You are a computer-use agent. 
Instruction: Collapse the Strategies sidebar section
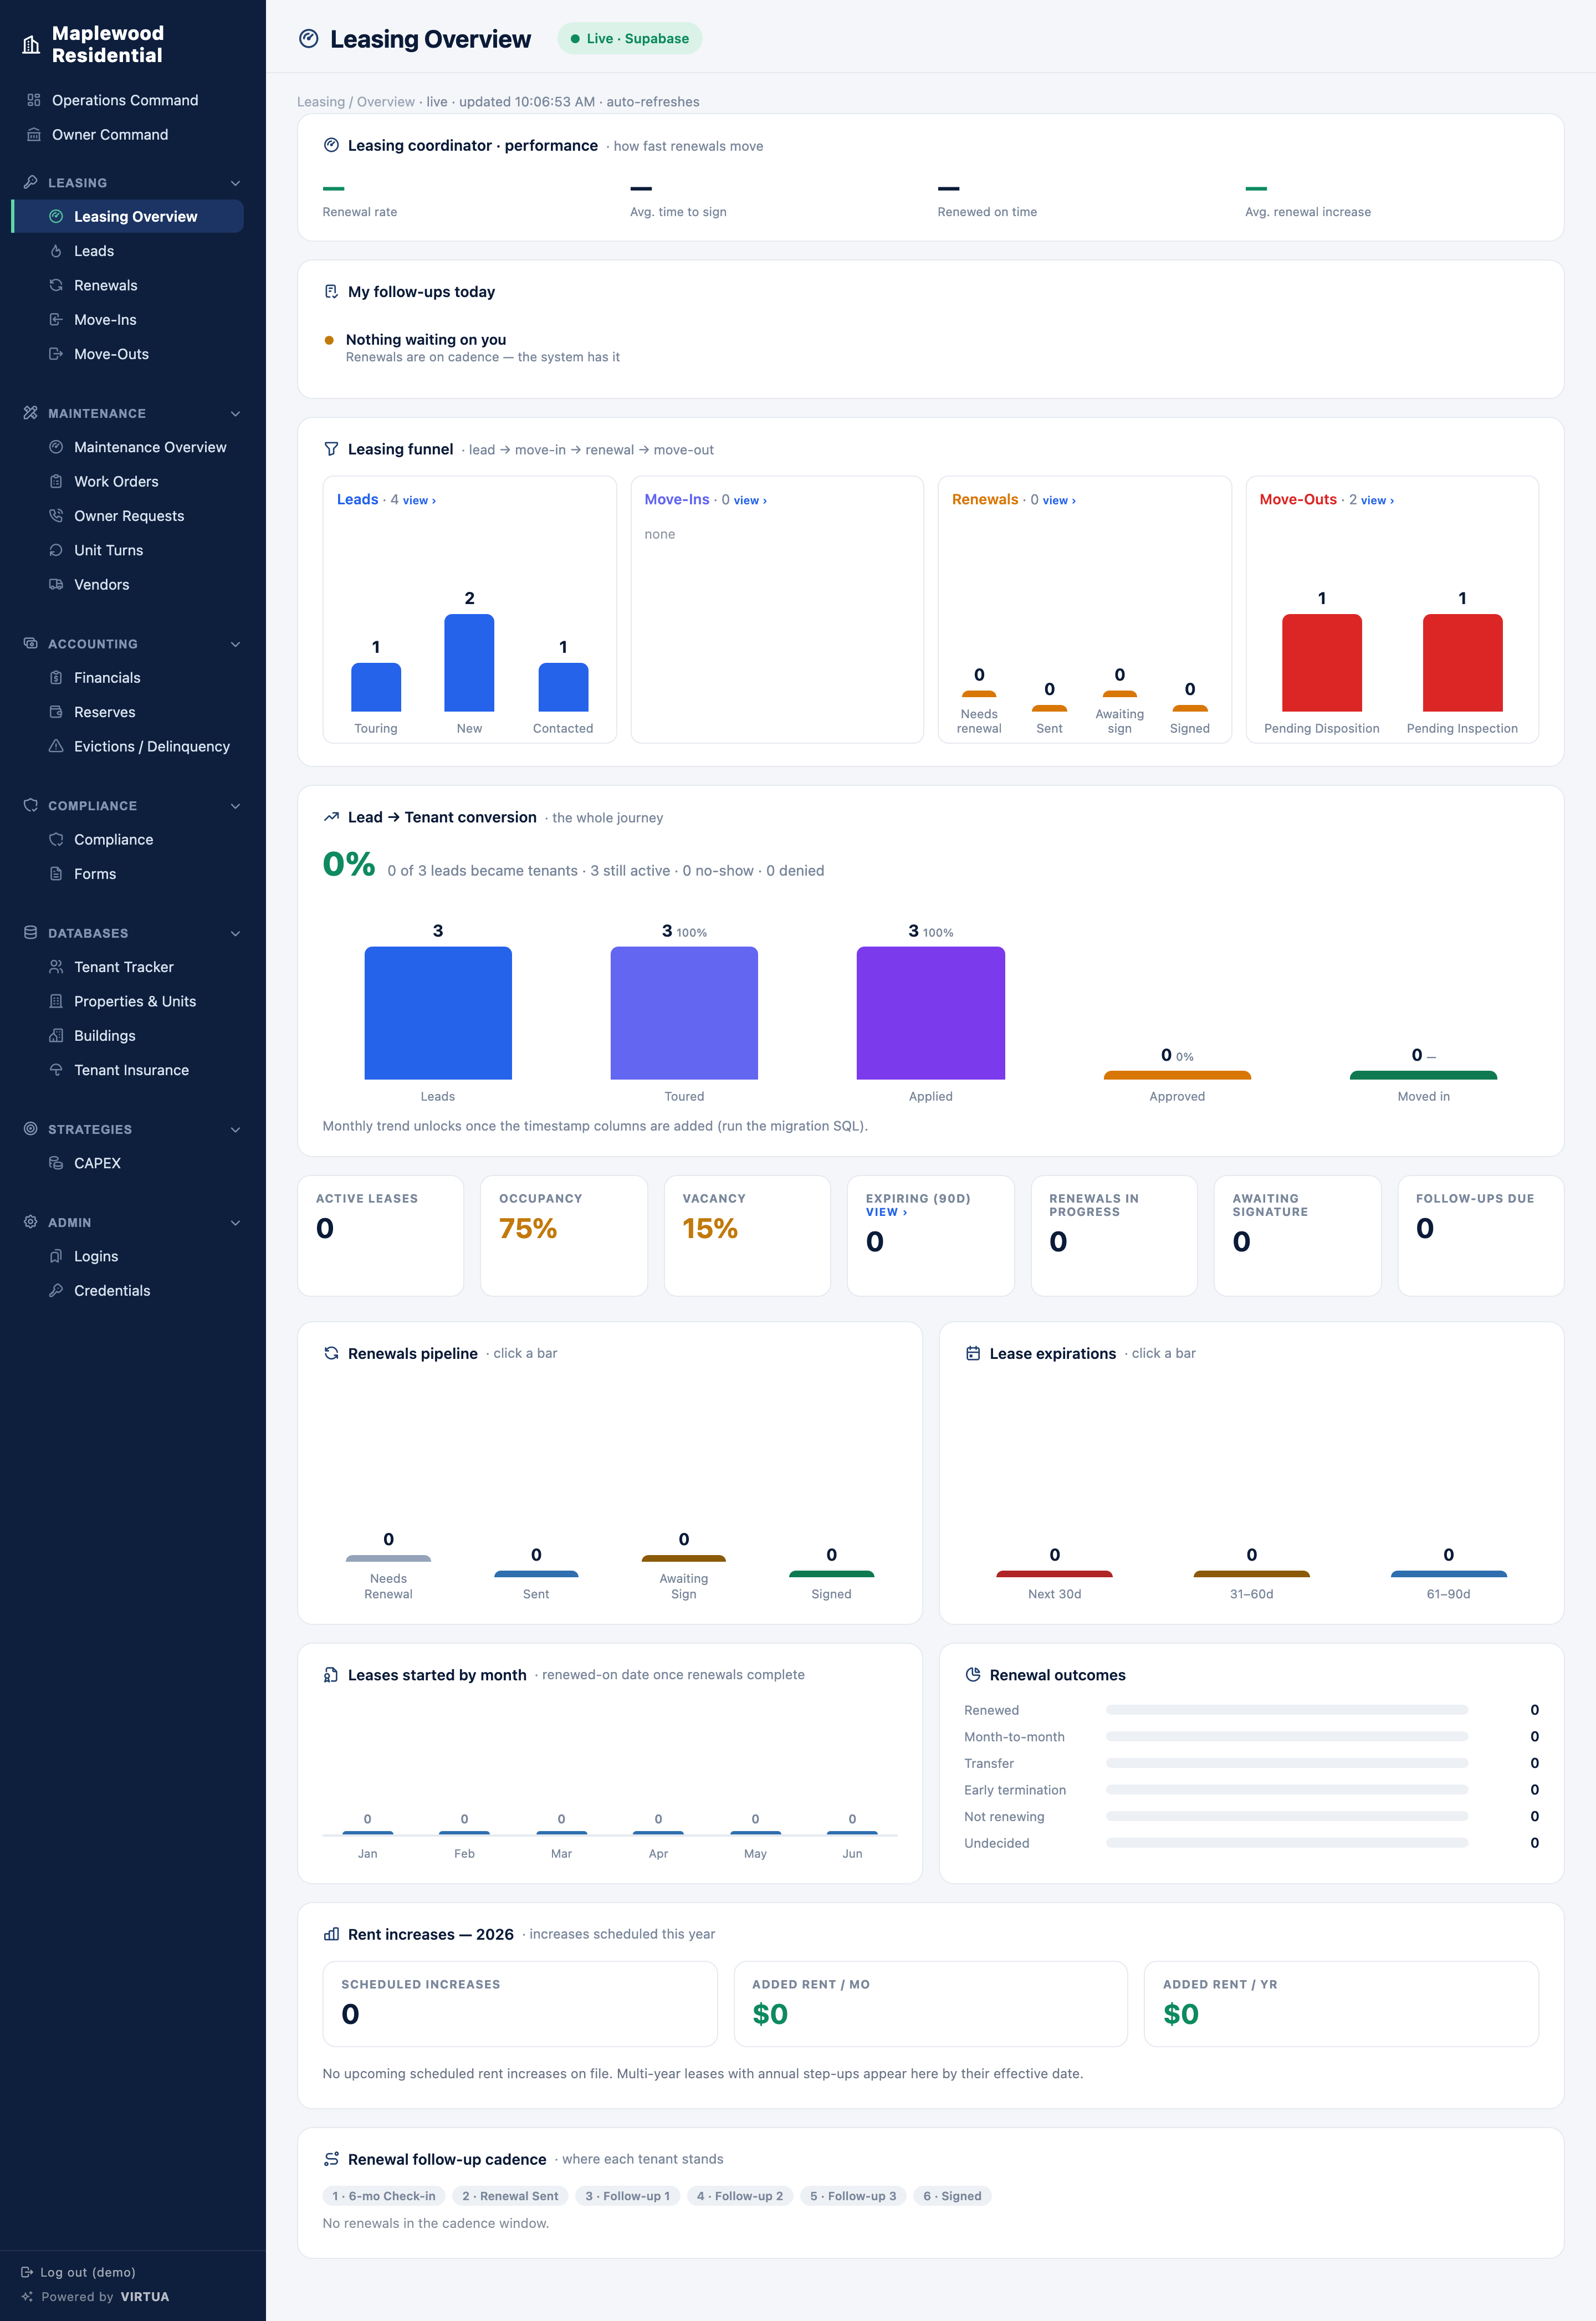pyautogui.click(x=236, y=1130)
